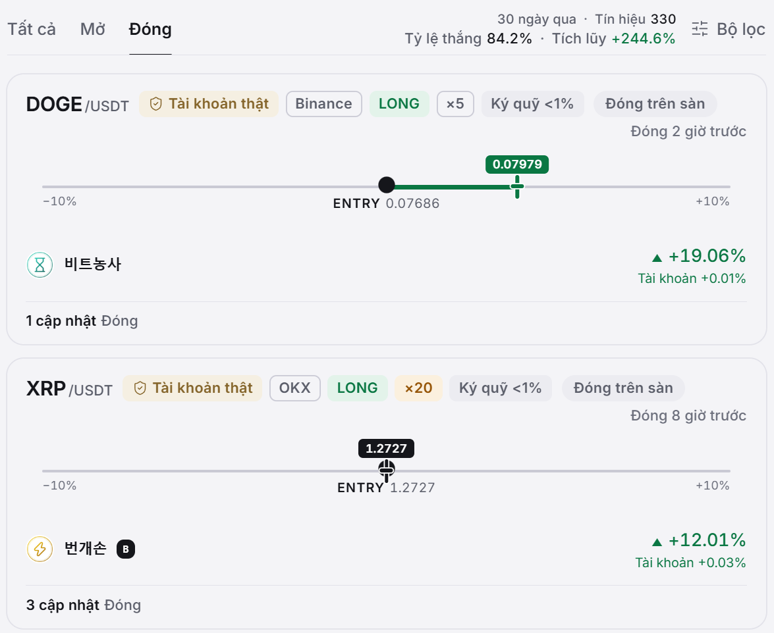Open the Bộ lọc filter menu
This screenshot has width=774, height=633.
point(729,29)
